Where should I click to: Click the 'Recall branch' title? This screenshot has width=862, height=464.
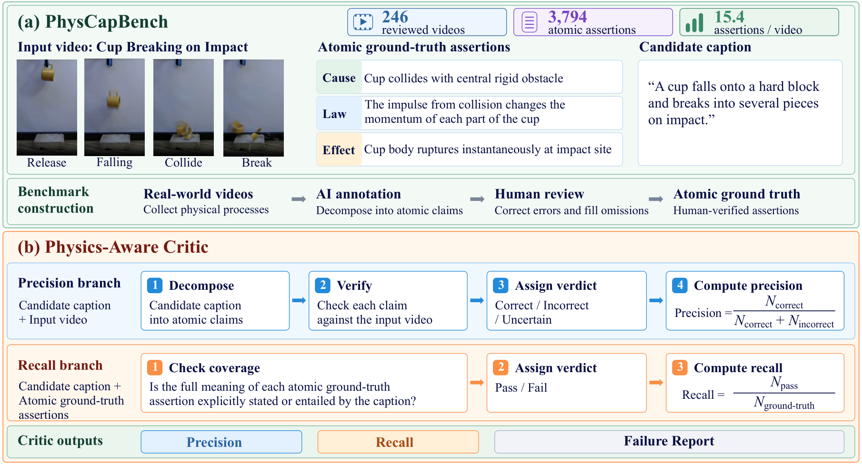(60, 365)
